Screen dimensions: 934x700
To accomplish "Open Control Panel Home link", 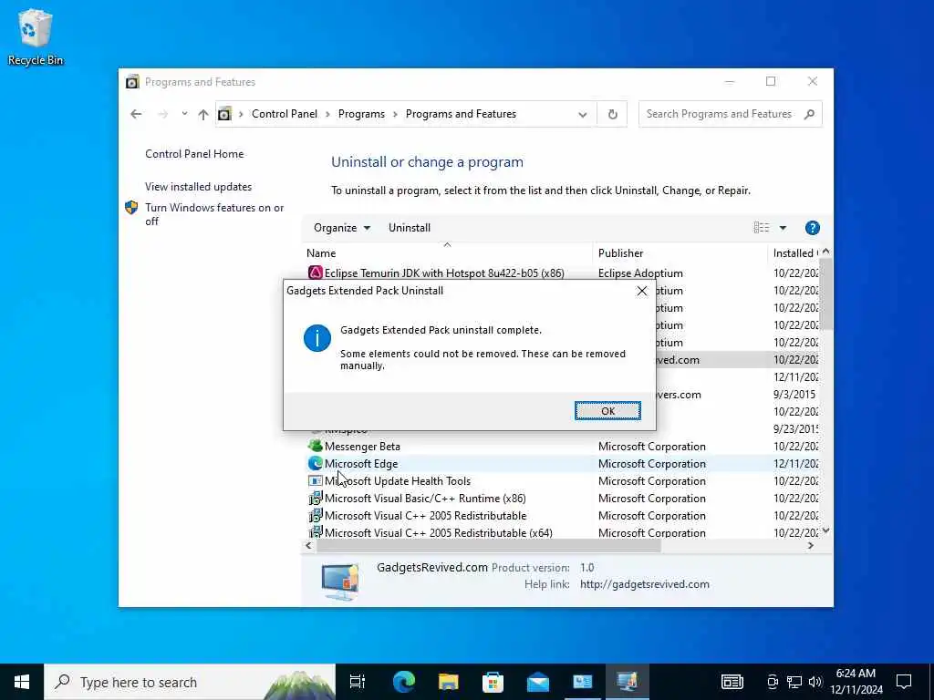I will [194, 153].
